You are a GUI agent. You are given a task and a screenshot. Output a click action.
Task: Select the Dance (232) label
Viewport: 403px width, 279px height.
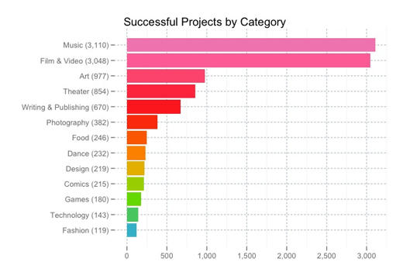coord(88,153)
